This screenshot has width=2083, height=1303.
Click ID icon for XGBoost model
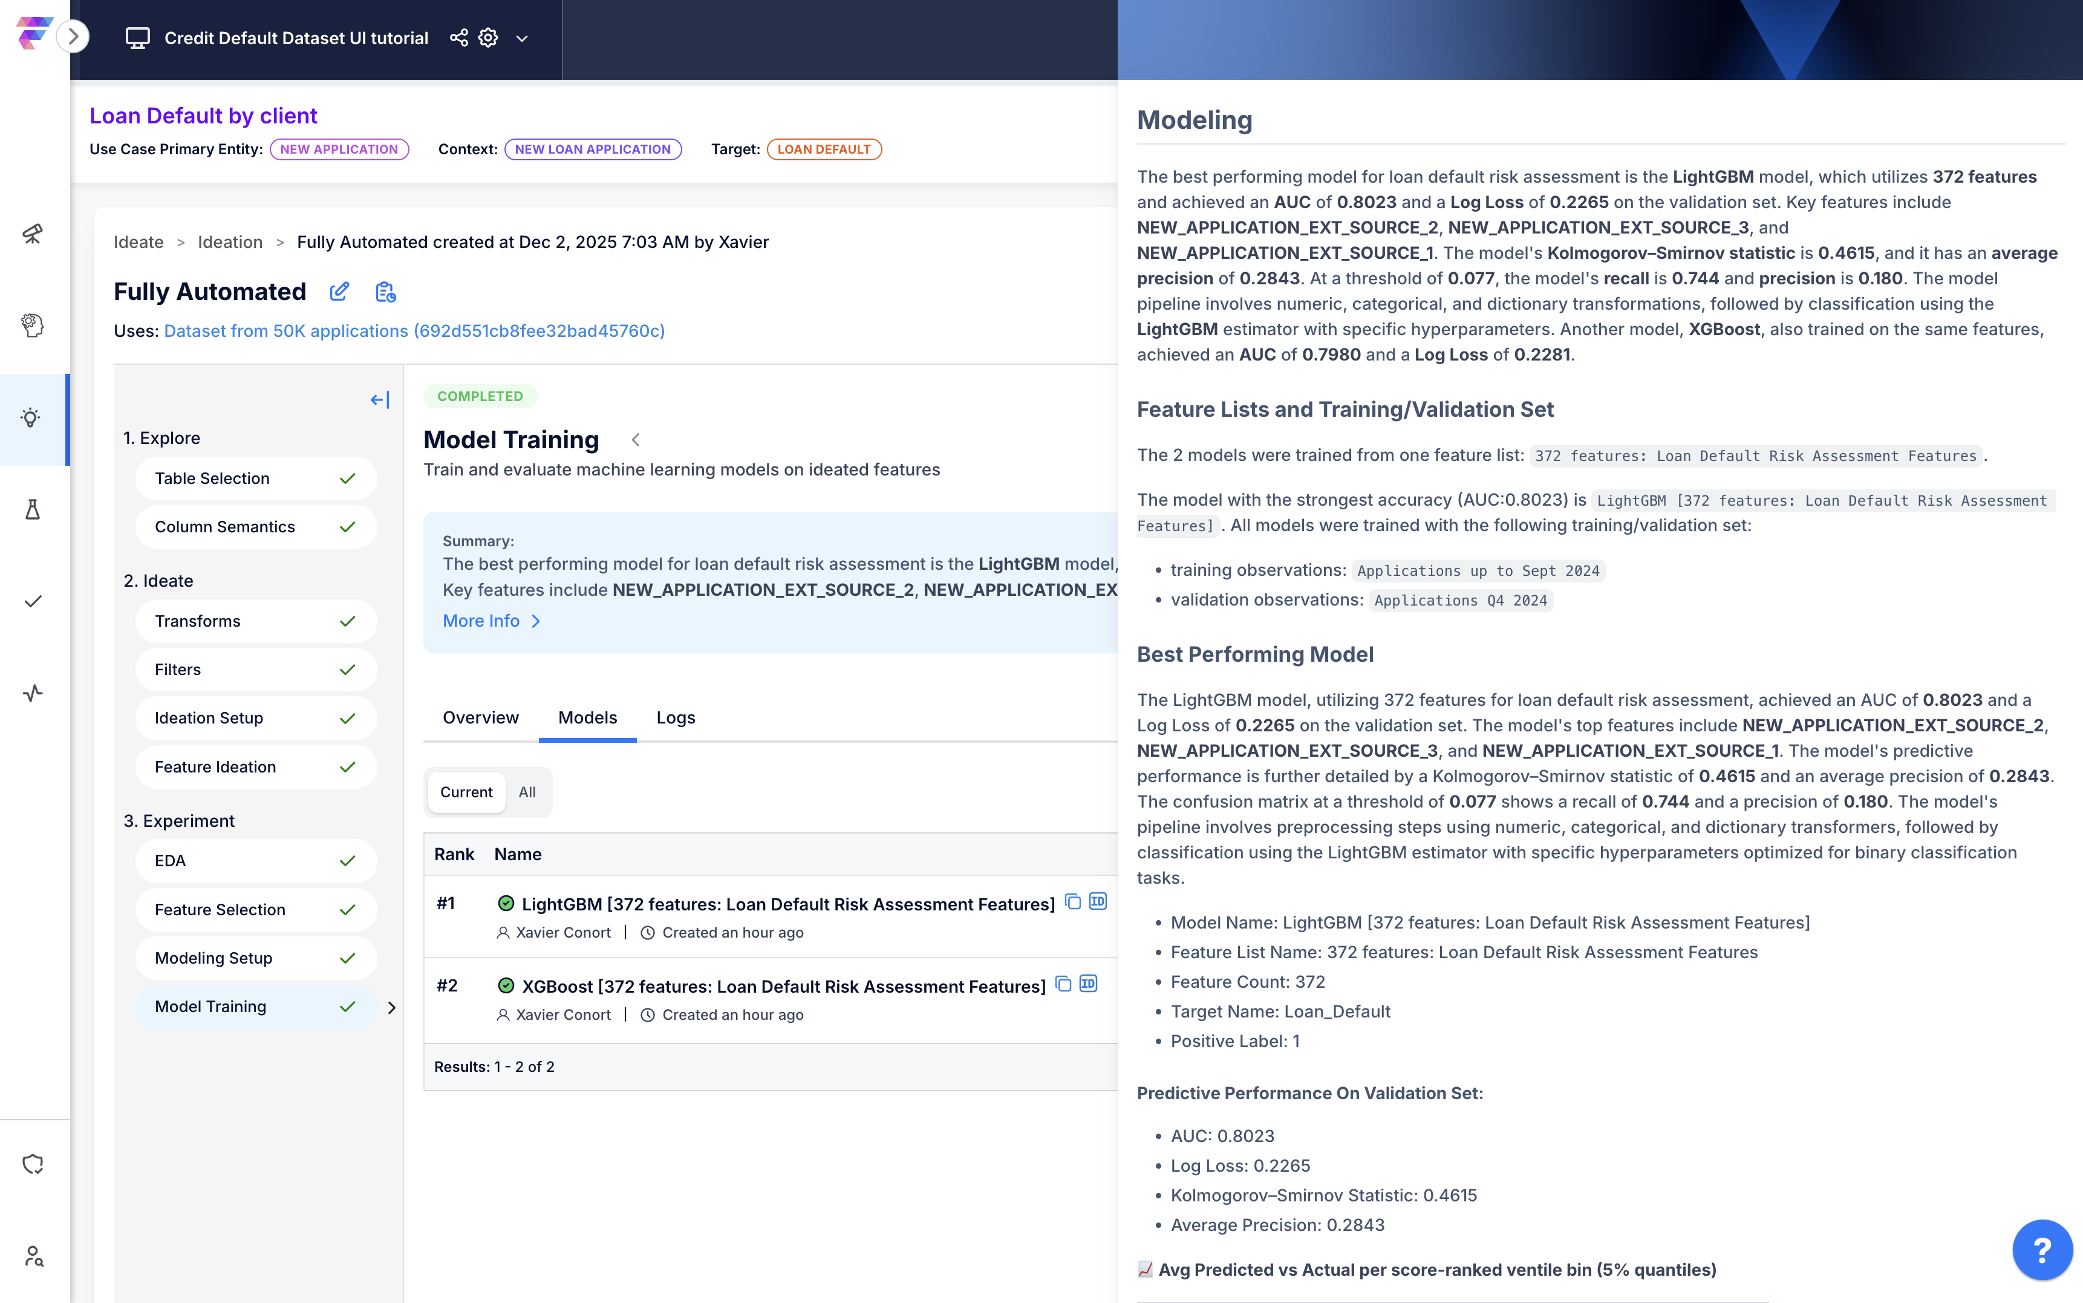[x=1089, y=984]
